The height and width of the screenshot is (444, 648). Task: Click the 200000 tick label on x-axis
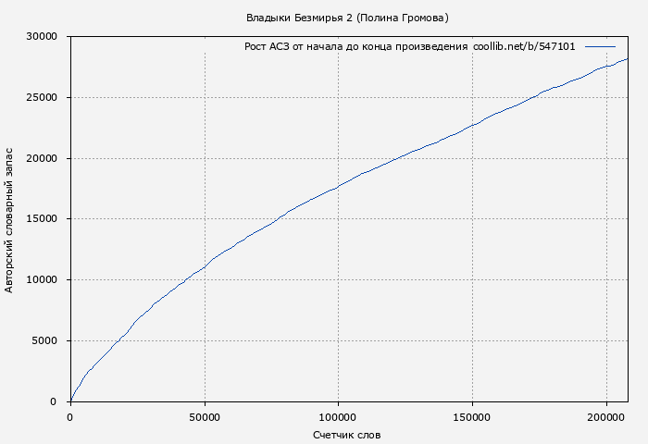(x=606, y=418)
